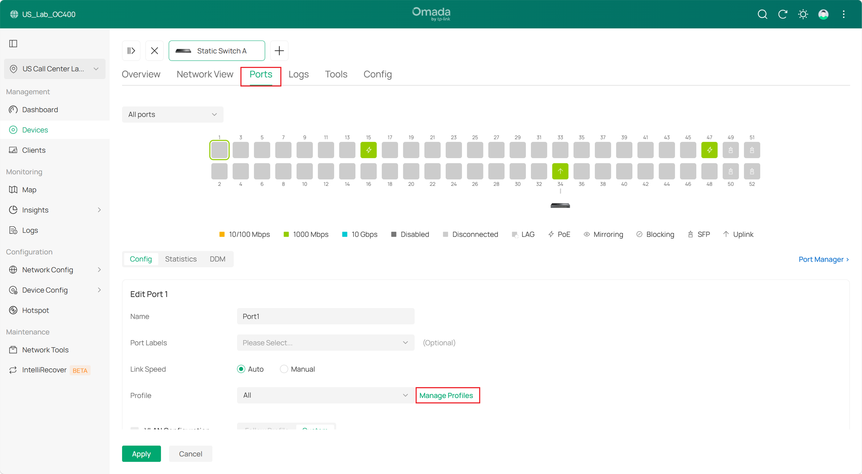This screenshot has width=862, height=474.
Task: Open the Manage Profiles link
Action: (x=446, y=395)
